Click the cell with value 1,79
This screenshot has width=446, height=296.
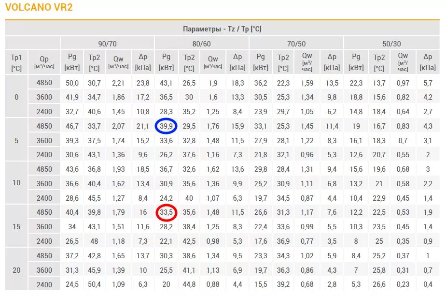coord(118,212)
